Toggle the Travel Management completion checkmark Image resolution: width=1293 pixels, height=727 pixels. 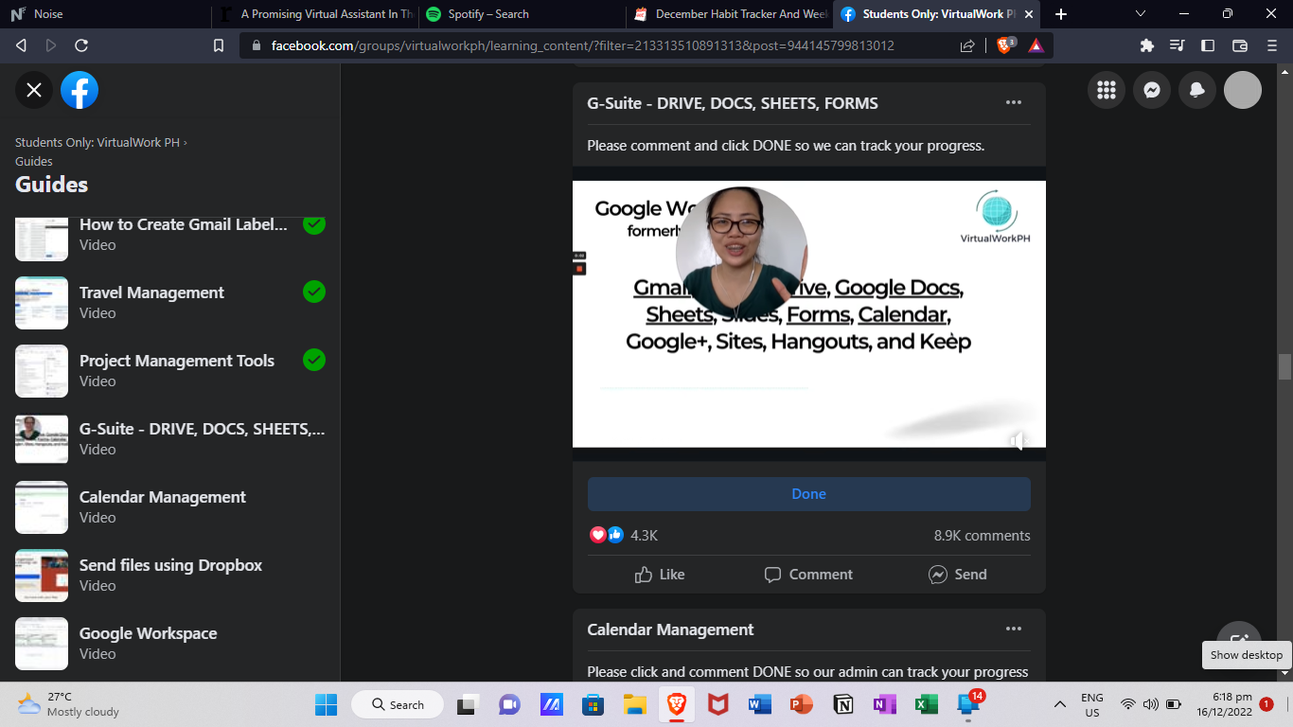point(314,292)
